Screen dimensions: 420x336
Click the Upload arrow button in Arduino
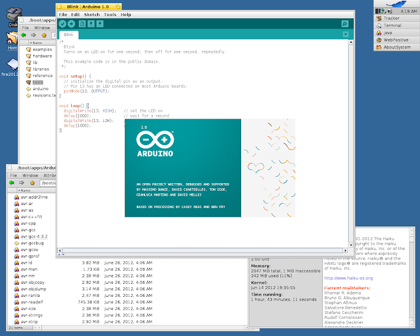71,24
